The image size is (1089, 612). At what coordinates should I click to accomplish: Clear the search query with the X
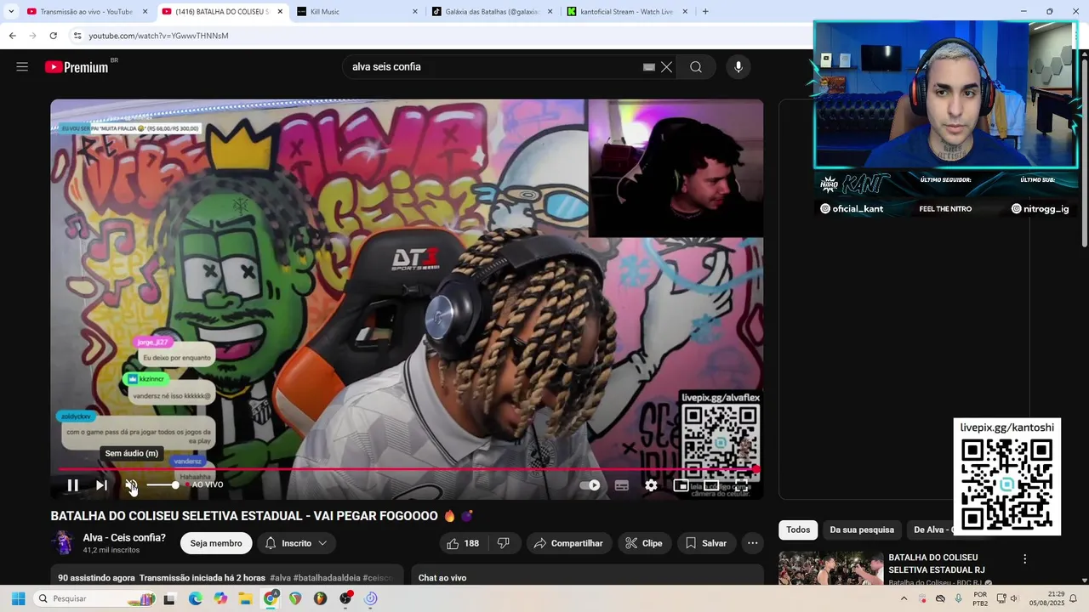click(x=667, y=67)
